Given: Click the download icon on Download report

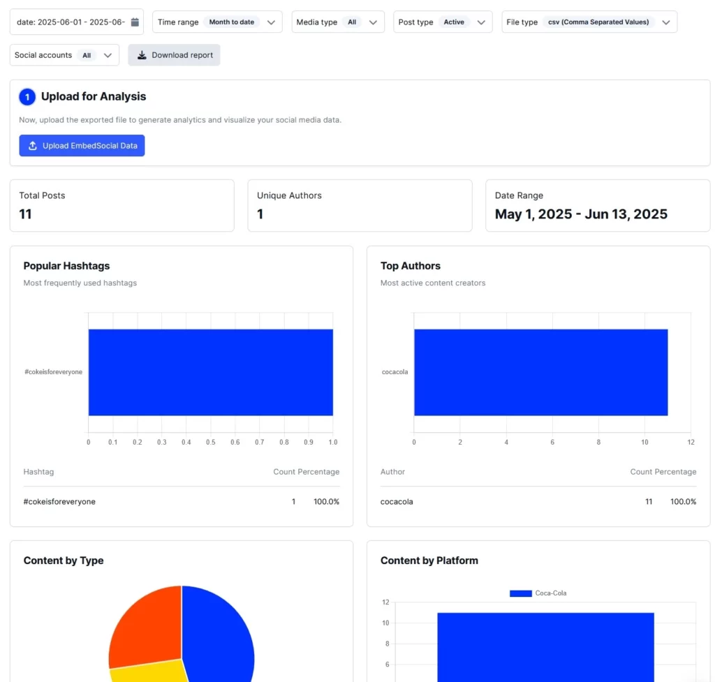Looking at the screenshot, I should 142,55.
